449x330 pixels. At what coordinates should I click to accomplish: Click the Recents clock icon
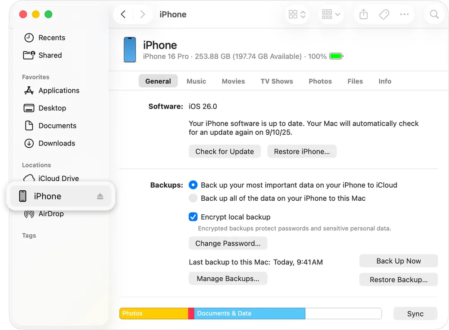(29, 38)
